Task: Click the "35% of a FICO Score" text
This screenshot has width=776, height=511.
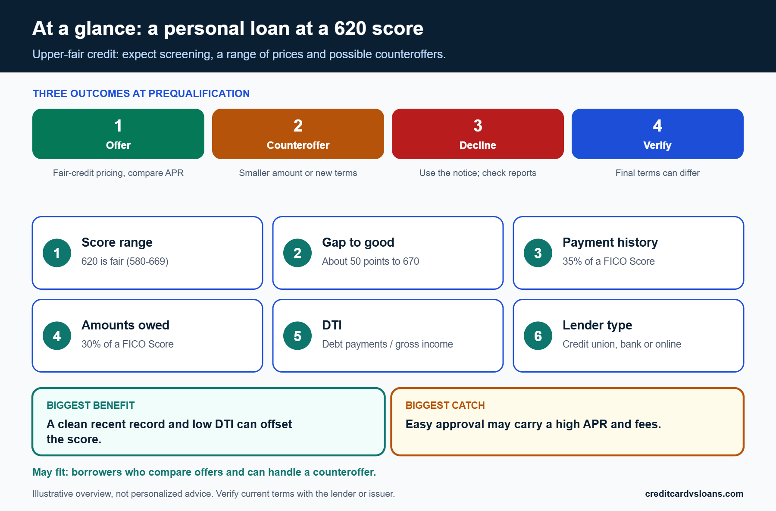Action: [x=608, y=261]
